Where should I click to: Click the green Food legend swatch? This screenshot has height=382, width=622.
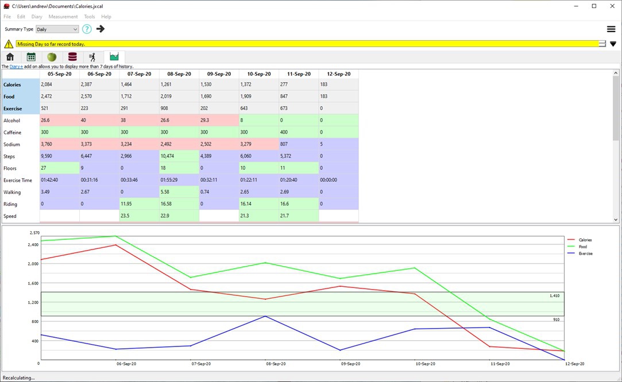(x=571, y=247)
